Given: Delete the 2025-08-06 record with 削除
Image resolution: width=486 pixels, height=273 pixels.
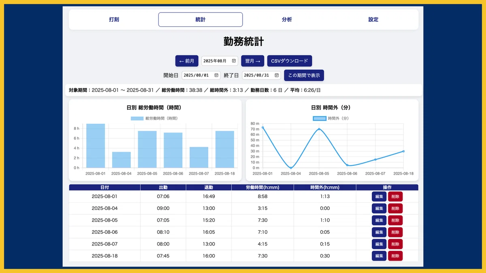Looking at the screenshot, I should pos(395,232).
